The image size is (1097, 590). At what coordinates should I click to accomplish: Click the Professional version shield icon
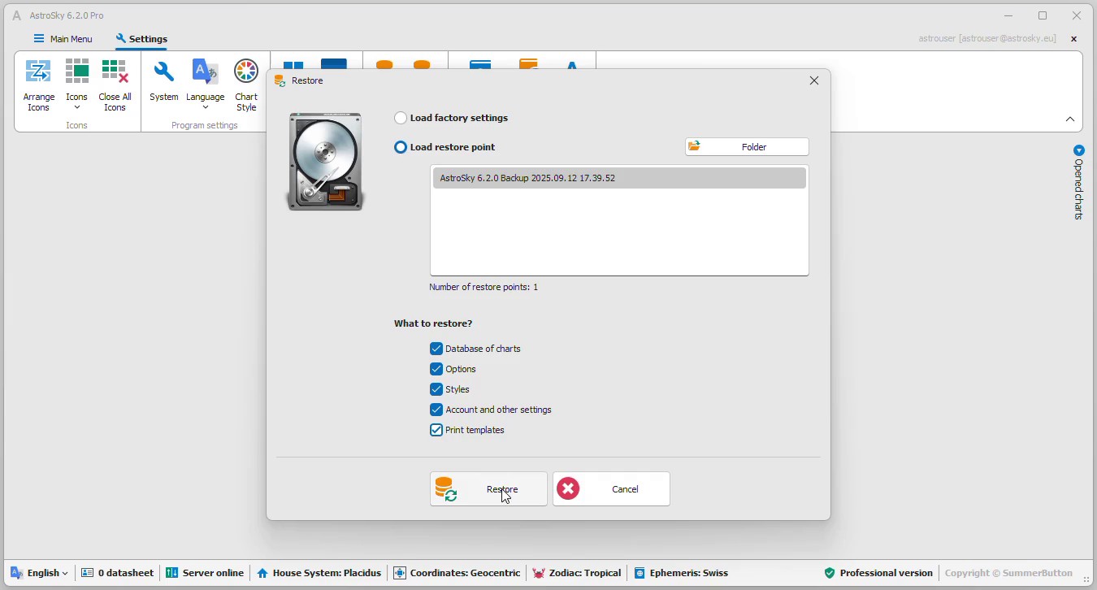[830, 573]
